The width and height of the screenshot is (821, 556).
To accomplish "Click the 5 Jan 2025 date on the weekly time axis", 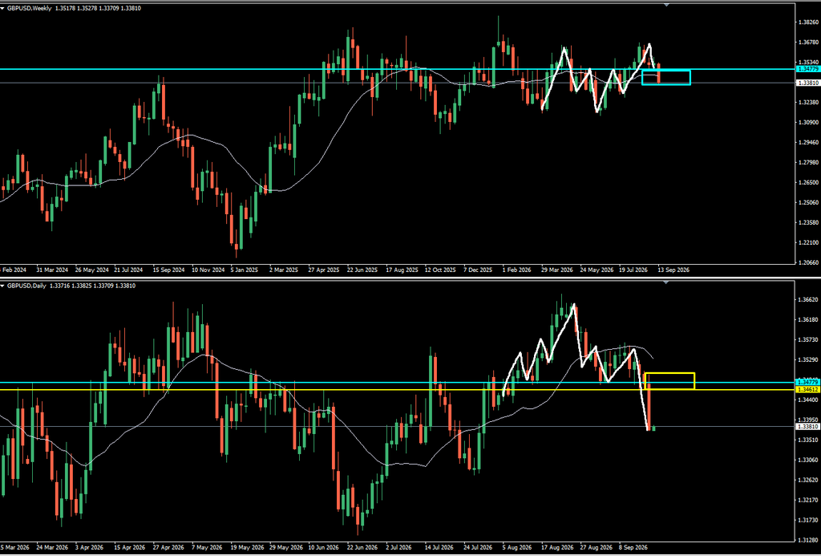I will pos(244,270).
